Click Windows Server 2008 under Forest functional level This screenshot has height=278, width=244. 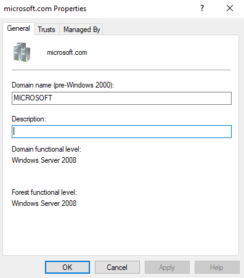click(x=44, y=203)
